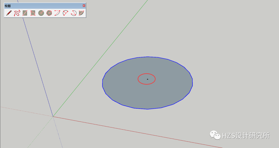Close the 绘图 drawing toolbar
279x148 pixels.
84,5
